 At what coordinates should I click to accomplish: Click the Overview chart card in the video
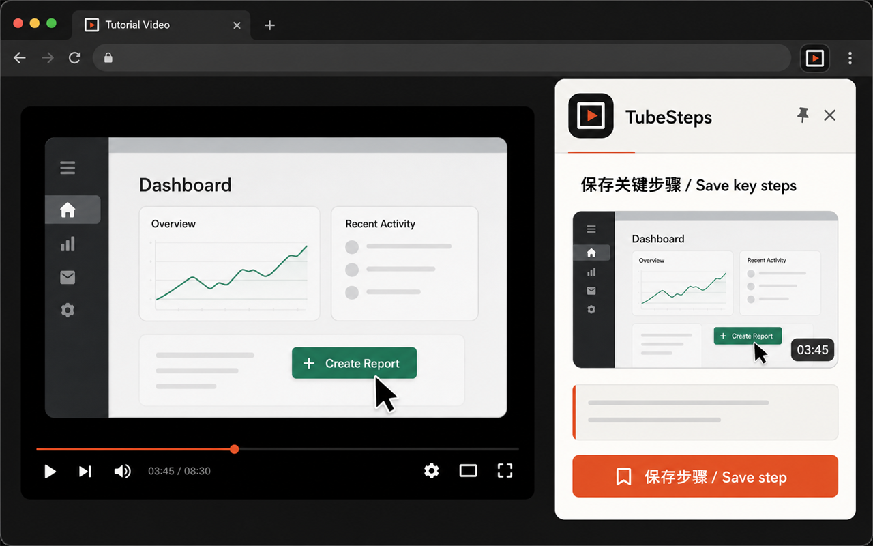(229, 263)
